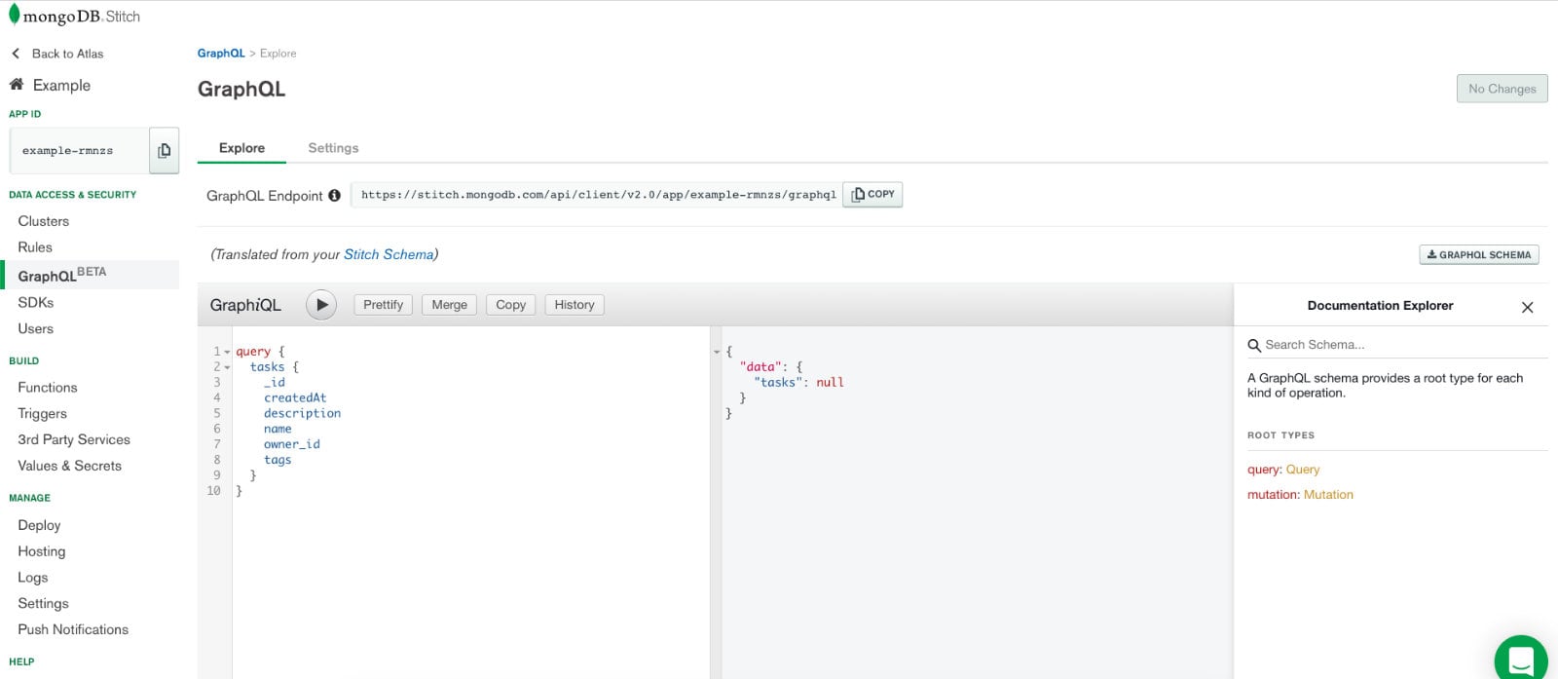The height and width of the screenshot is (679, 1558).
Task: Click the null value in results
Action: [830, 383]
